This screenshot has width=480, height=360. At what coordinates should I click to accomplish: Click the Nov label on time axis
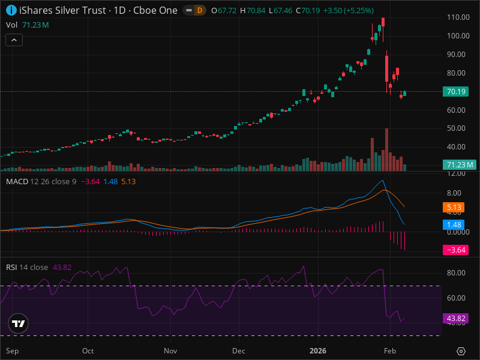(170, 351)
